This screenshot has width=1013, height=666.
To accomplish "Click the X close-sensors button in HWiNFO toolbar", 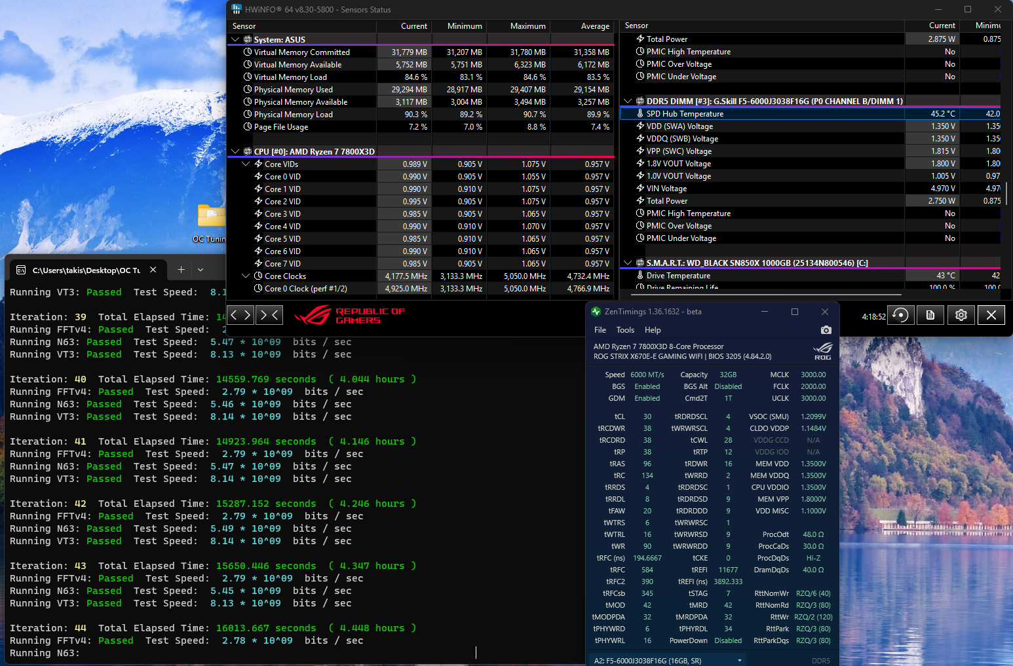I will [991, 315].
